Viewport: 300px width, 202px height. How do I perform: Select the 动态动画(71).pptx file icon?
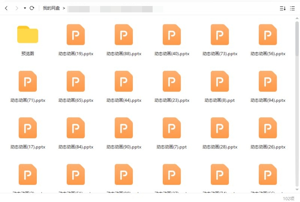point(28,81)
